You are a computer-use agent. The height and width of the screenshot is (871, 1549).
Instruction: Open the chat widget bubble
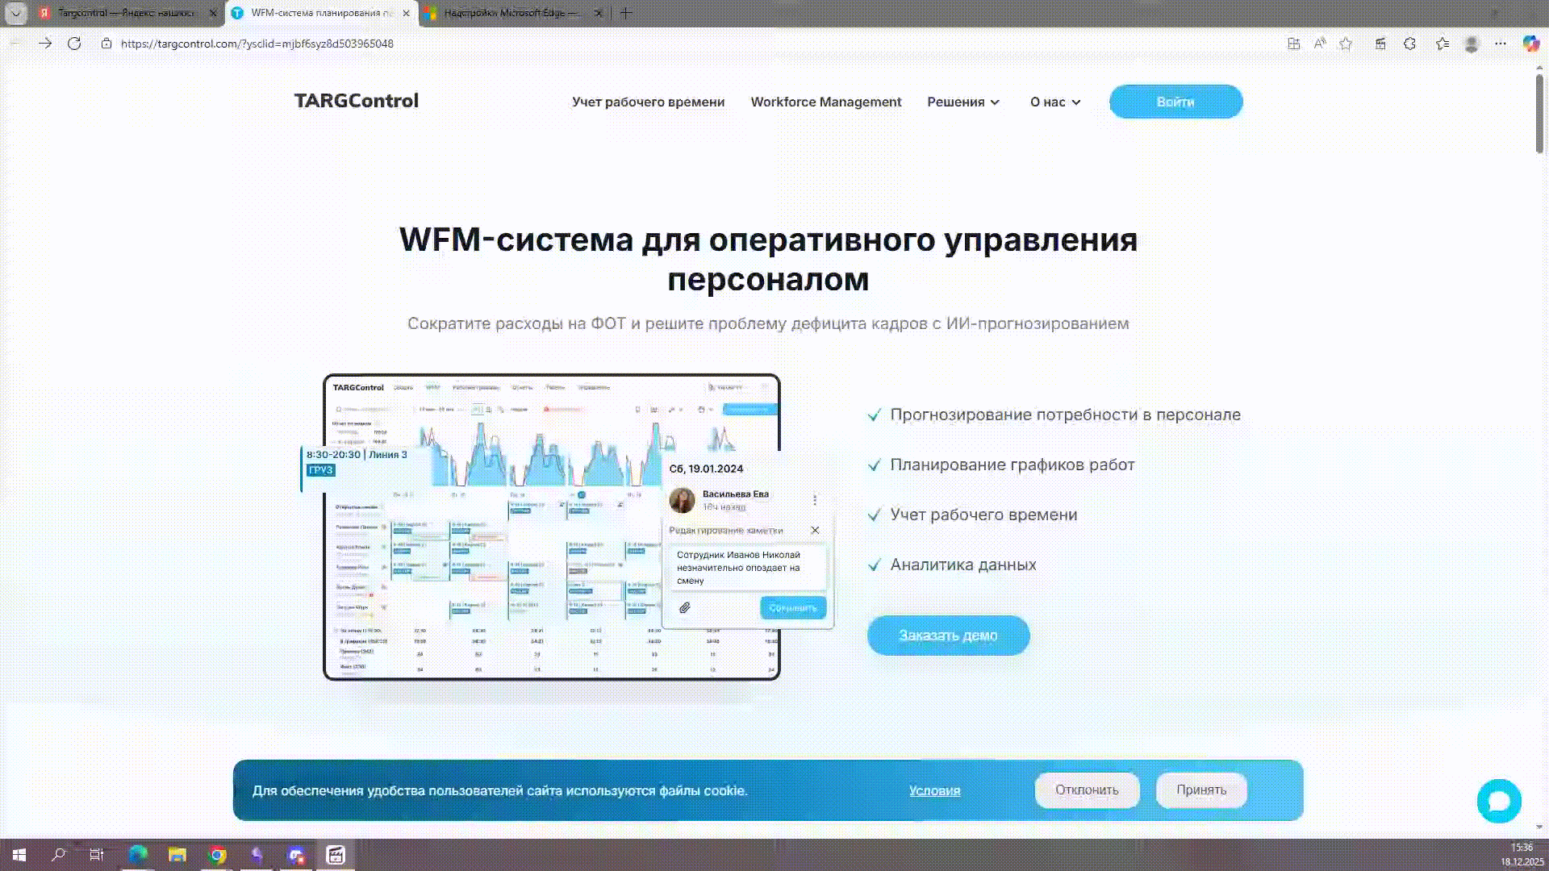pos(1498,801)
